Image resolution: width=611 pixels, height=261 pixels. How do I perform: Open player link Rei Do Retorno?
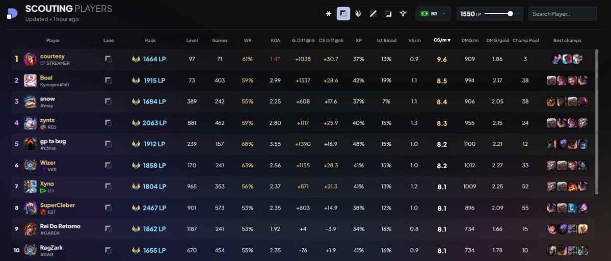[x=60, y=226]
